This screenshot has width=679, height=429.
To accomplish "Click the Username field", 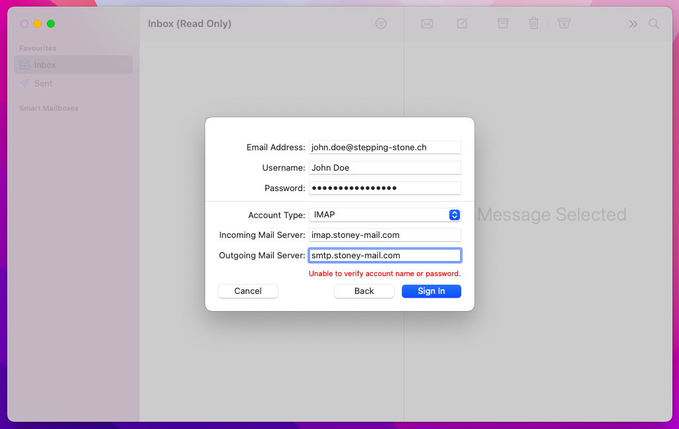I will point(385,168).
